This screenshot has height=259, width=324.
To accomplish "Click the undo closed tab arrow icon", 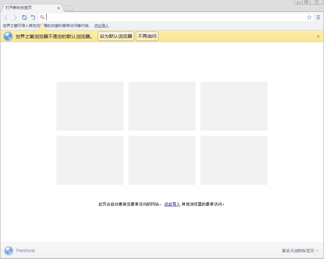I will click(33, 17).
